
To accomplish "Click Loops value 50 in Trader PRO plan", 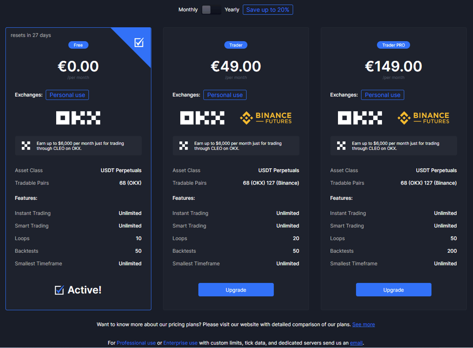I will pyautogui.click(x=454, y=238).
